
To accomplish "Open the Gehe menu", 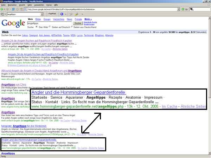I will coord(30,5).
